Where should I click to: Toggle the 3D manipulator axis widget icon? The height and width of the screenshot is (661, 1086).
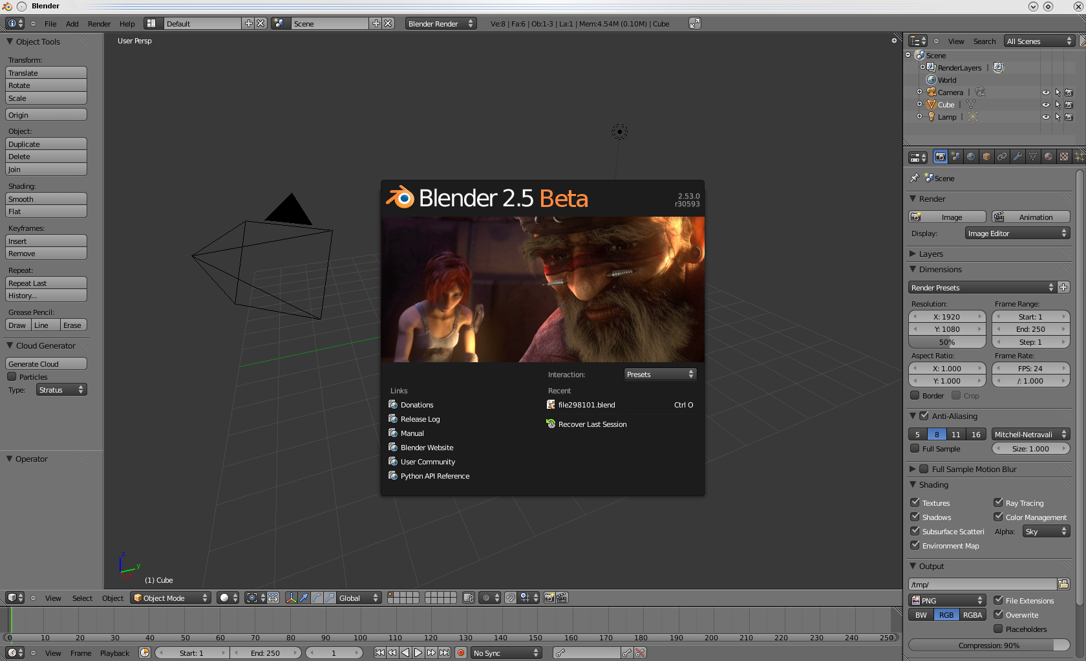292,598
